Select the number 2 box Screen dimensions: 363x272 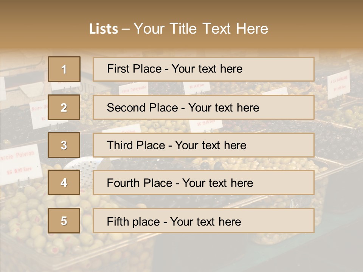point(64,107)
